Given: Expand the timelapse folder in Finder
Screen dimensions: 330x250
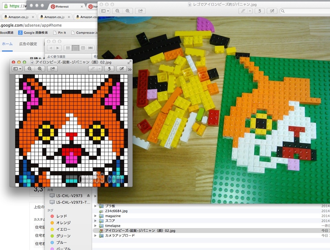Looking at the screenshot, I should 95,226.
